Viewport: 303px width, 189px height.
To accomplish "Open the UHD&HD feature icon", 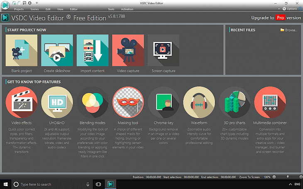I will pyautogui.click(x=57, y=102).
